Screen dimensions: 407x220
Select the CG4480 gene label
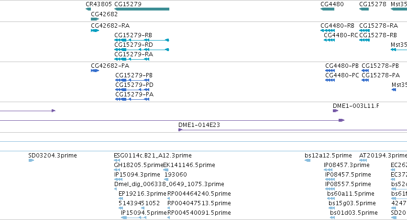332,4
